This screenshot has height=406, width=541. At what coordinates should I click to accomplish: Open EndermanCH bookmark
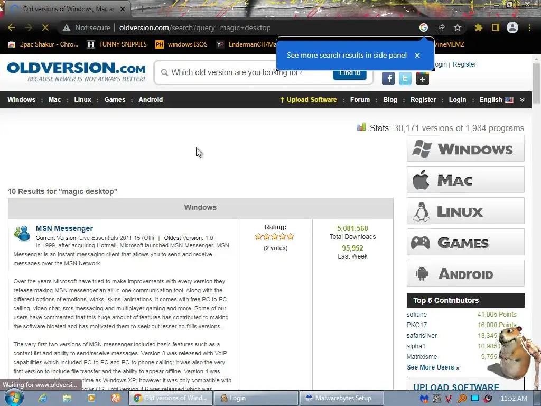click(x=246, y=44)
